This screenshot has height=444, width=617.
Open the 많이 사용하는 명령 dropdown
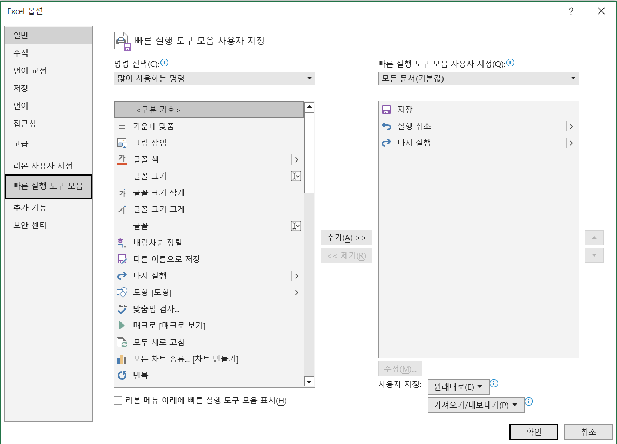click(x=214, y=78)
